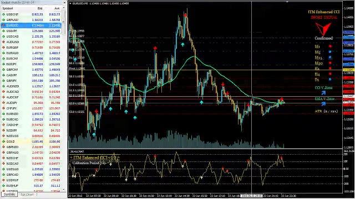The width and height of the screenshot is (355, 199).
Task: Select the GBPNZD symbol row
Action: click(x=31, y=147)
